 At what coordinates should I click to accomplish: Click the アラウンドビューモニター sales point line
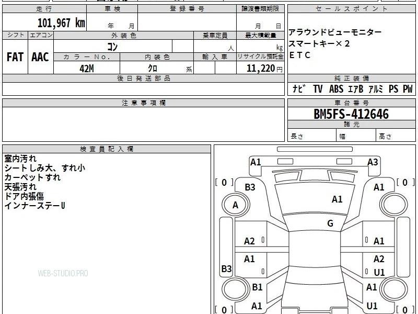coord(335,32)
